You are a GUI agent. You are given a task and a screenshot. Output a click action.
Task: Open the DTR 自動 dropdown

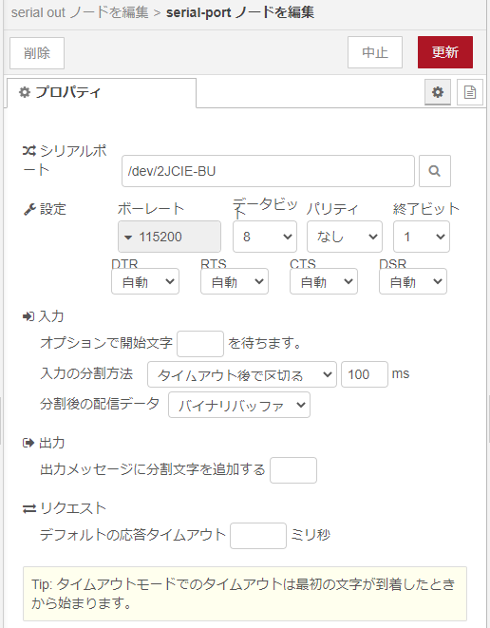(145, 281)
